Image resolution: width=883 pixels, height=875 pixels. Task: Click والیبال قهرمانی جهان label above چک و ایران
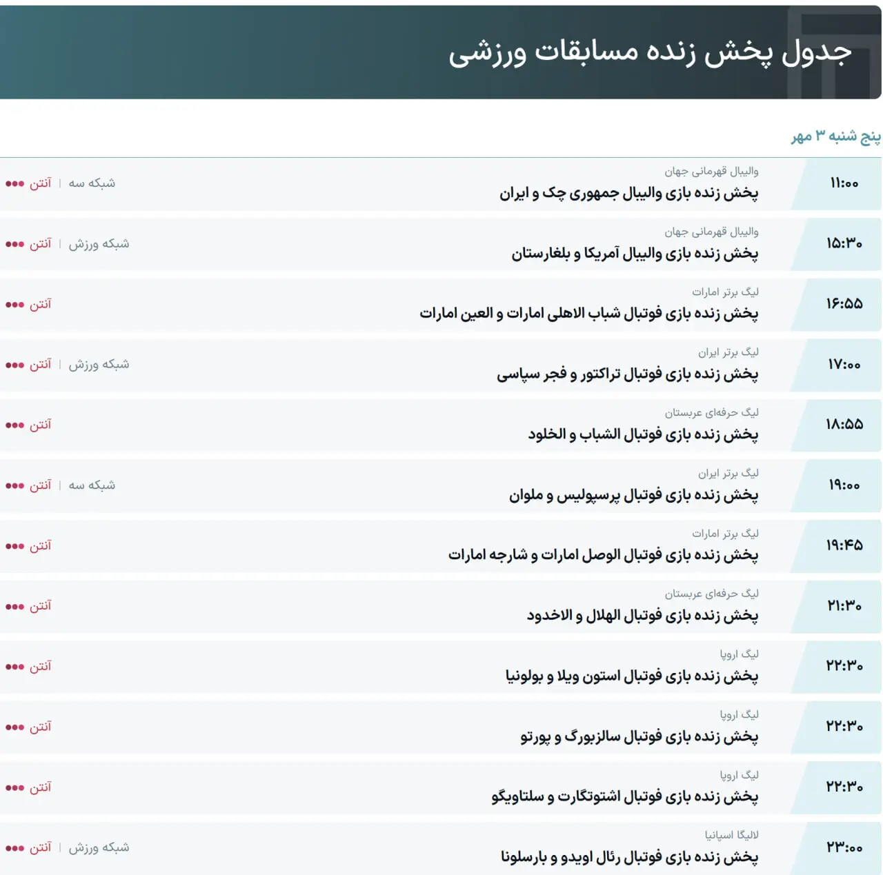[711, 172]
